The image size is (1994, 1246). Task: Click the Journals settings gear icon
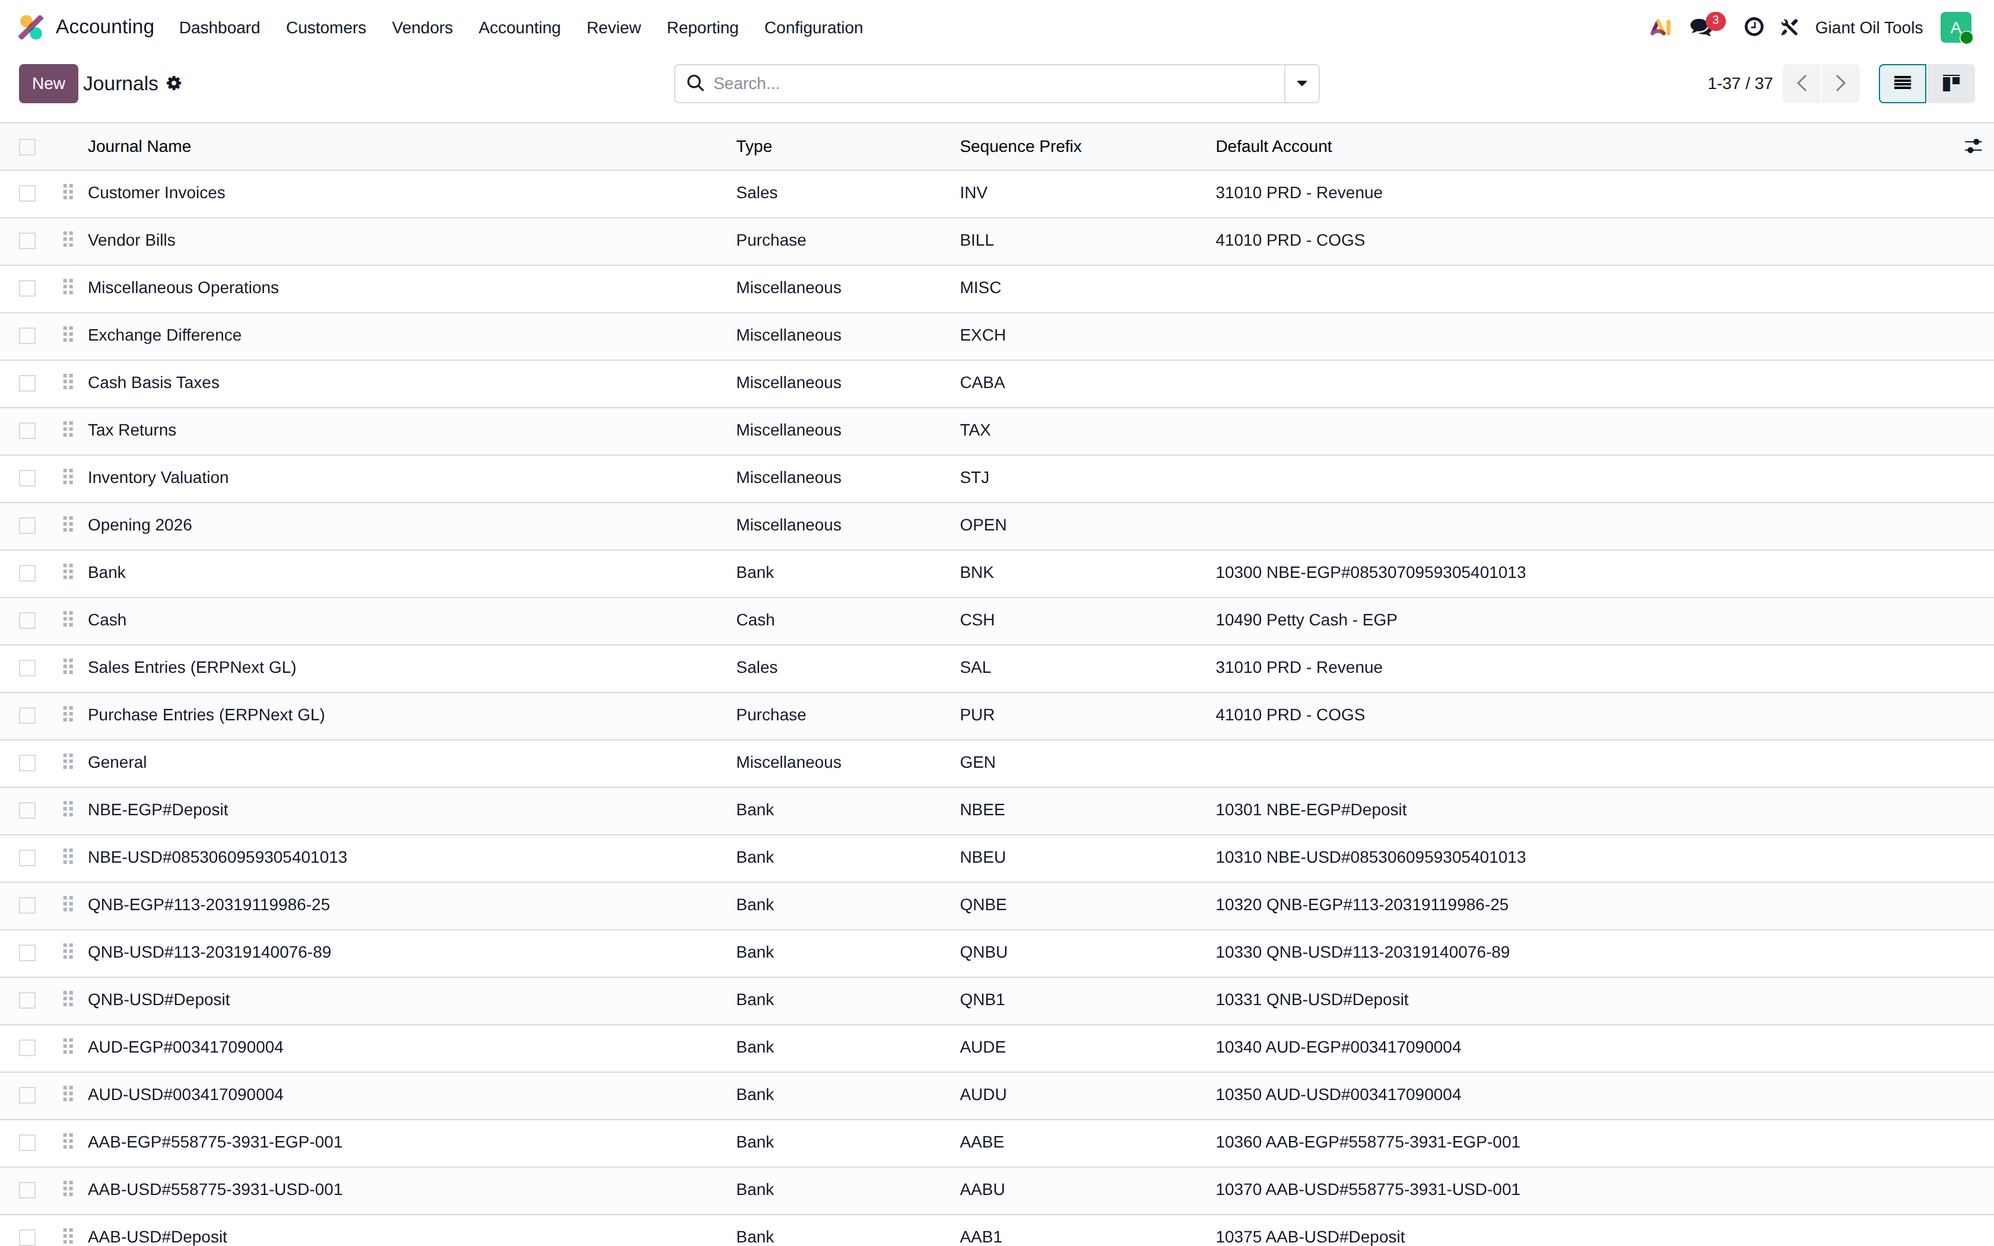[x=174, y=83]
